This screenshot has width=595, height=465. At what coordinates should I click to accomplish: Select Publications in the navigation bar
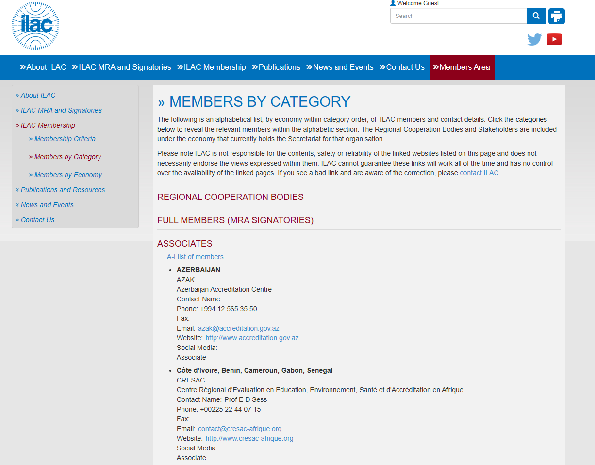pos(276,67)
